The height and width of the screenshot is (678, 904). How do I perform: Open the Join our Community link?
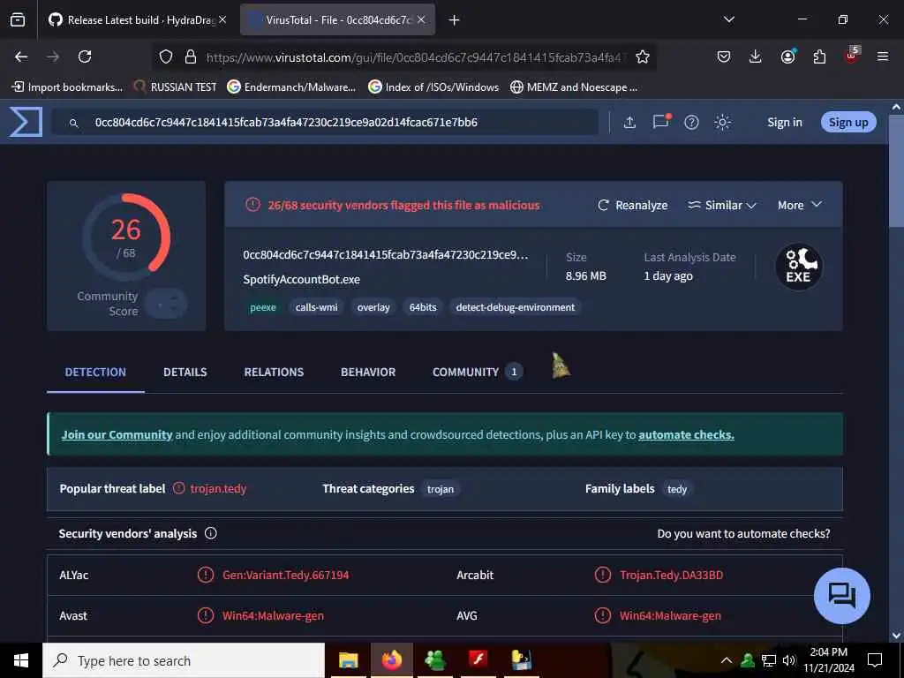[117, 434]
